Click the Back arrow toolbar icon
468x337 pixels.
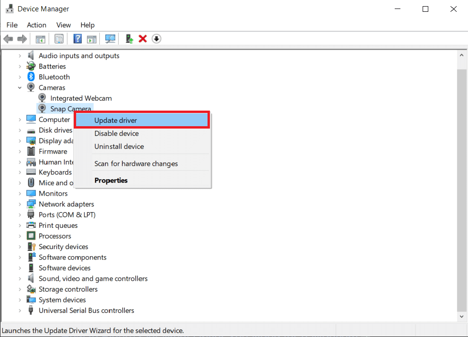click(8, 39)
